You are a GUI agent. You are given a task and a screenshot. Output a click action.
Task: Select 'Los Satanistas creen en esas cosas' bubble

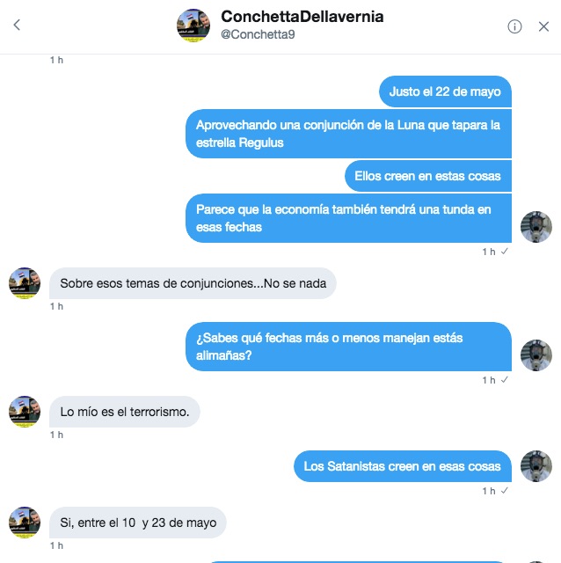[403, 466]
